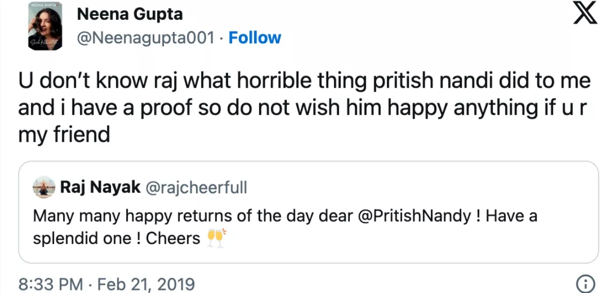Viewport: 611px width, 293px height.
Task: Click the @rajcheerfull handle
Action: pos(197,188)
